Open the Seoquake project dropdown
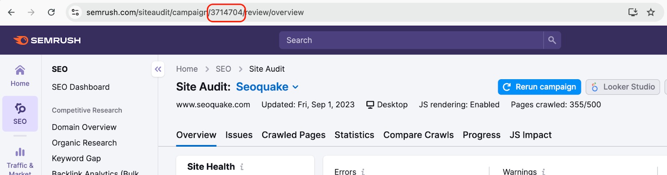 click(267, 87)
